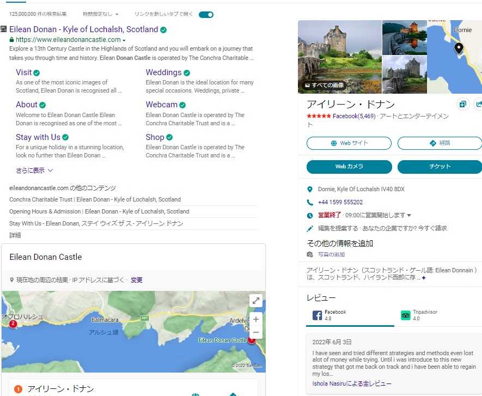This screenshot has width=482, height=396.
Task: Click the save-to-collection icon beside アイリーン・ドナン
Action: coord(462,105)
